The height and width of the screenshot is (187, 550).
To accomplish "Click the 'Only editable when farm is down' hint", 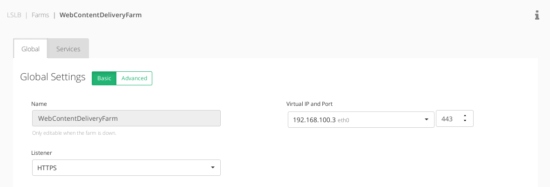I will (74, 133).
